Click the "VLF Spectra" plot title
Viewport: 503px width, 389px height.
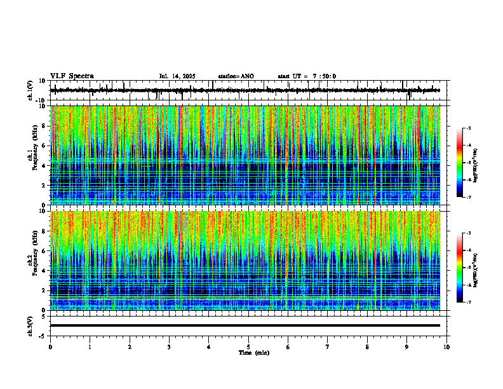pyautogui.click(x=72, y=76)
